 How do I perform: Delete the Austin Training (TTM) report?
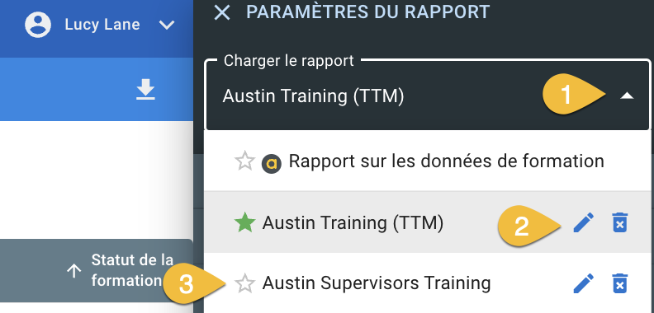pos(620,222)
